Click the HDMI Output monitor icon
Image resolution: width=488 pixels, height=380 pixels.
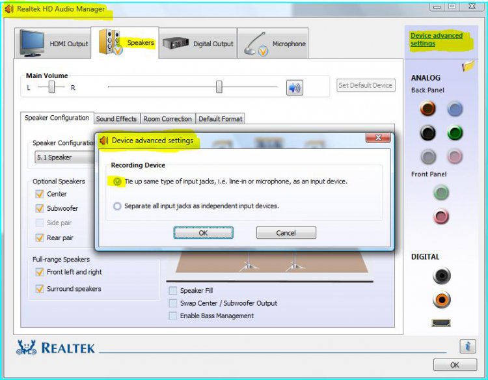click(x=32, y=43)
